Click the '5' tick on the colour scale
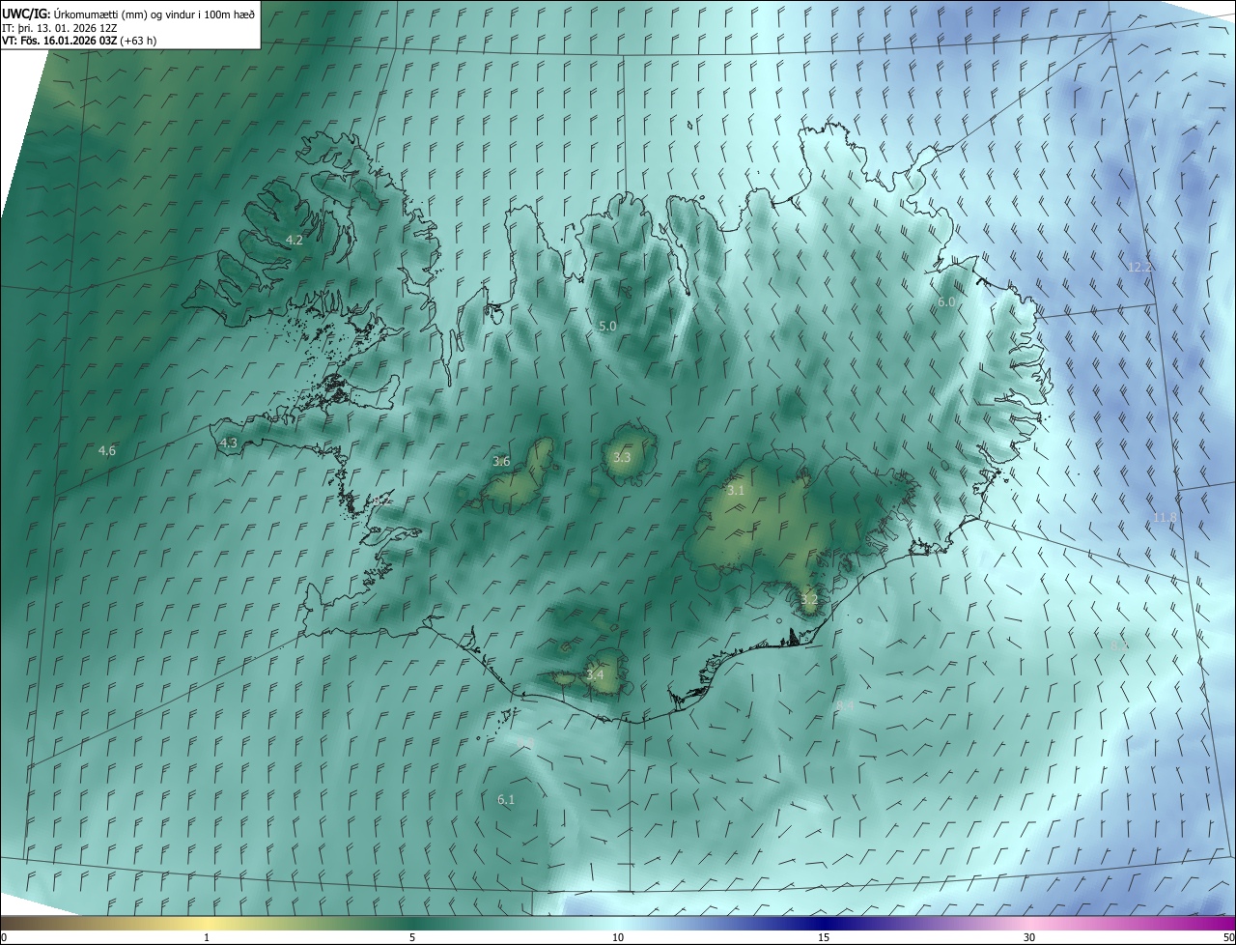1236x945 pixels. click(x=412, y=938)
